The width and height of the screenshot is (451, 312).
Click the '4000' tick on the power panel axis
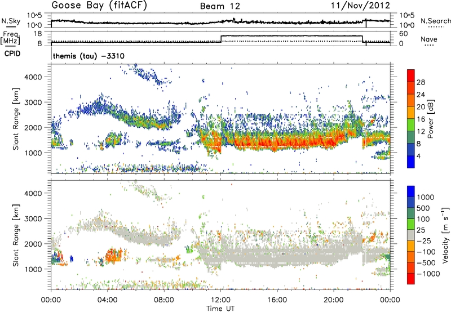click(33, 77)
